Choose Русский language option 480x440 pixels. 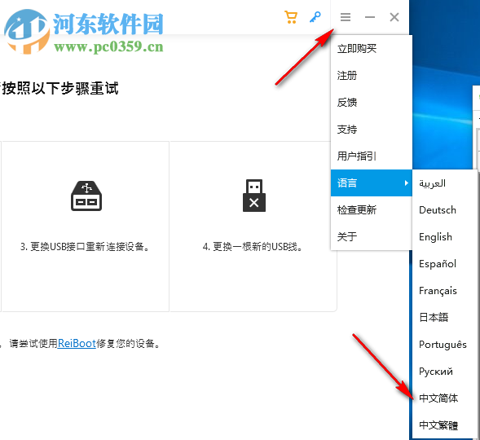click(444, 372)
